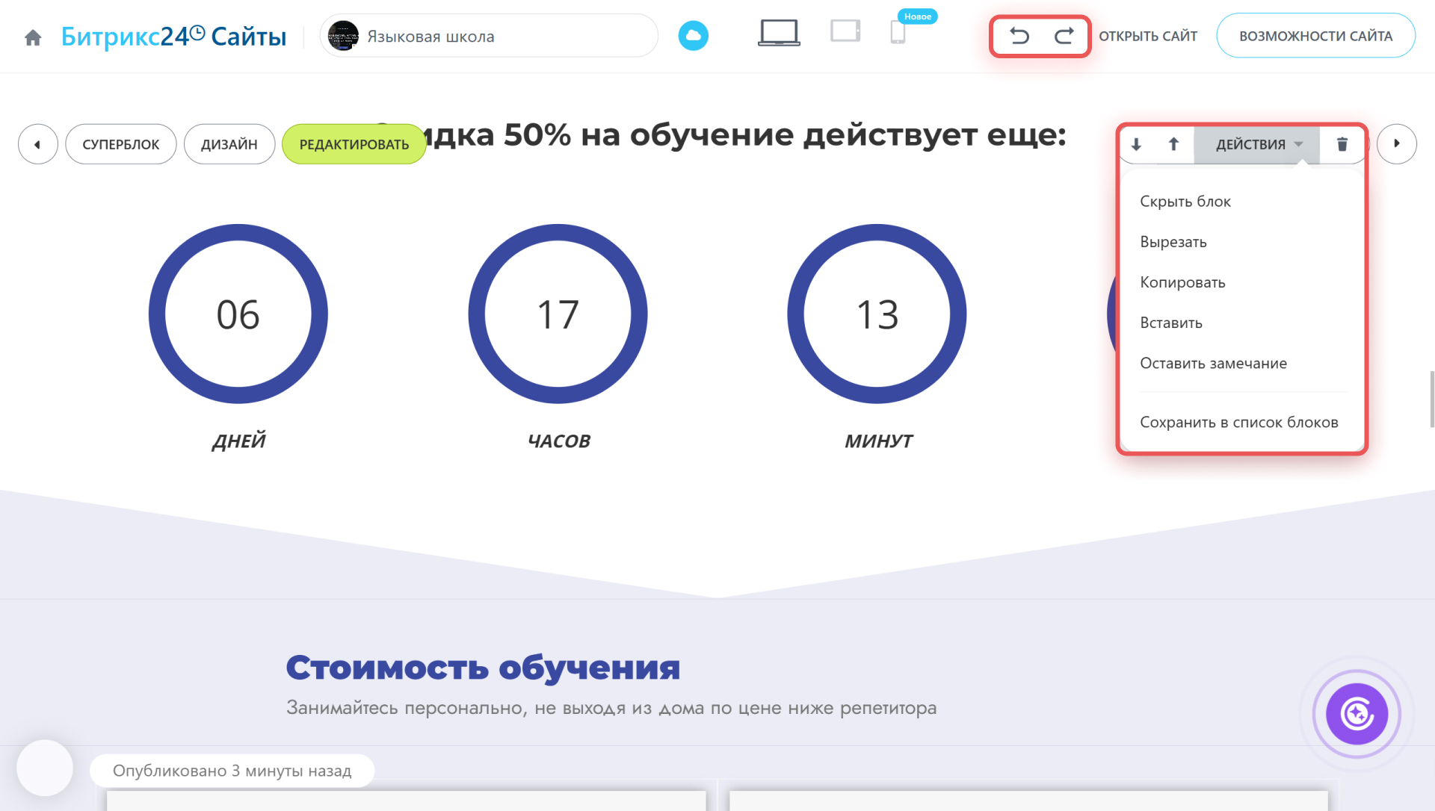Switch to desktop preview mode
The image size is (1435, 811).
(779, 33)
